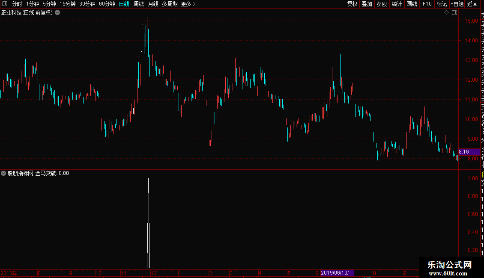
Task: Open 多周期 multi-period view
Action: tap(170, 4)
